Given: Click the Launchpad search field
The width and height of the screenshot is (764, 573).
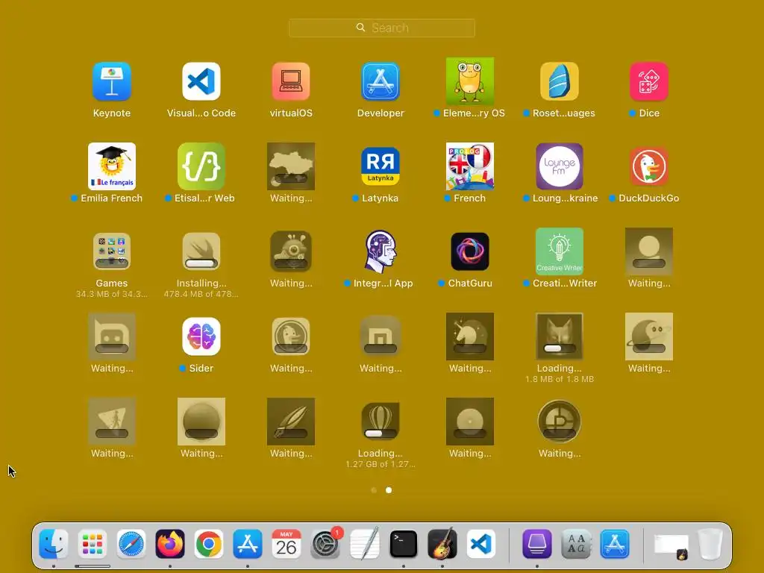Looking at the screenshot, I should [382, 28].
